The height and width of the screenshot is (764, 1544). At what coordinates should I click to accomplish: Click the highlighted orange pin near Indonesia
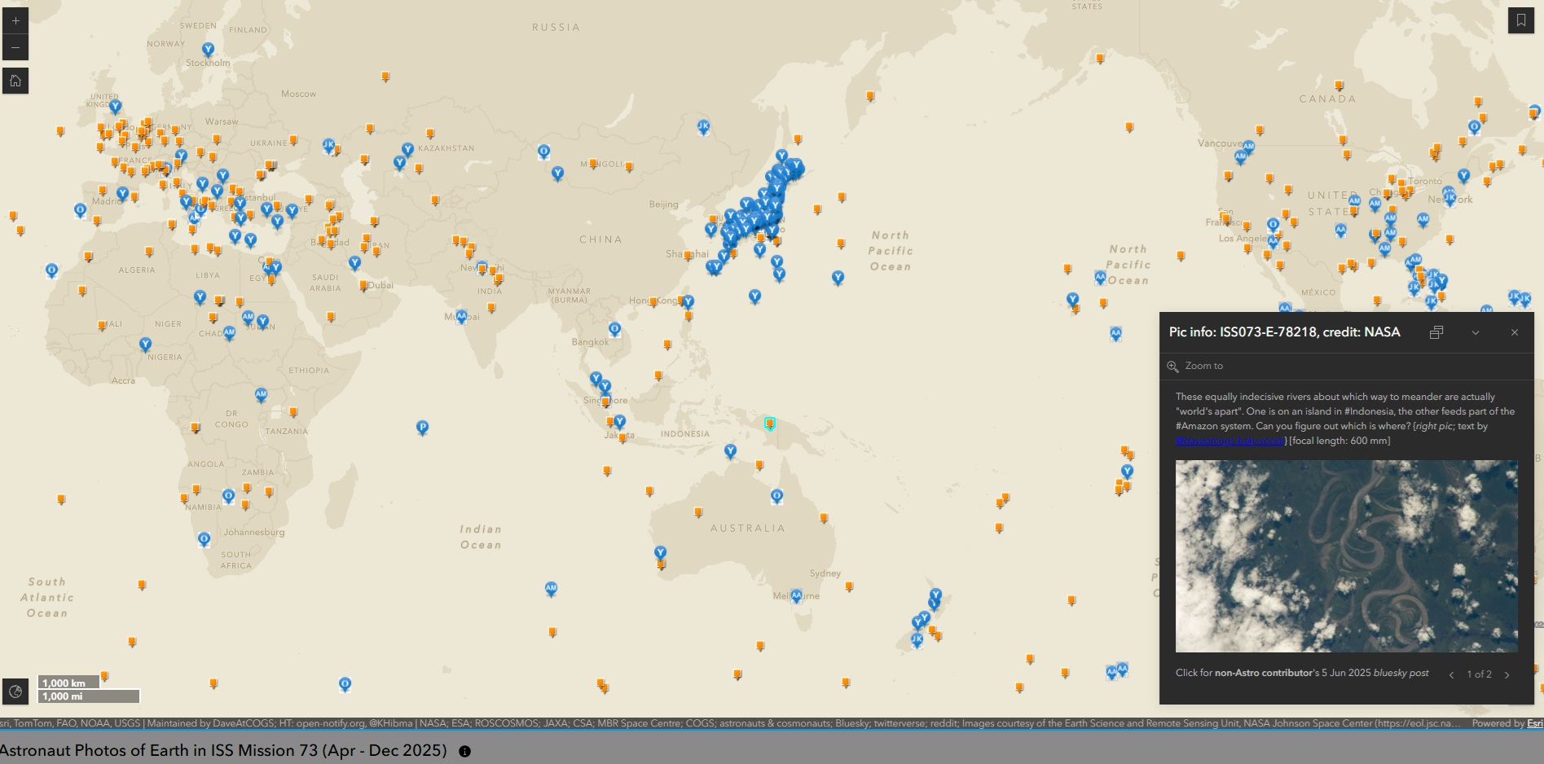[x=770, y=424]
